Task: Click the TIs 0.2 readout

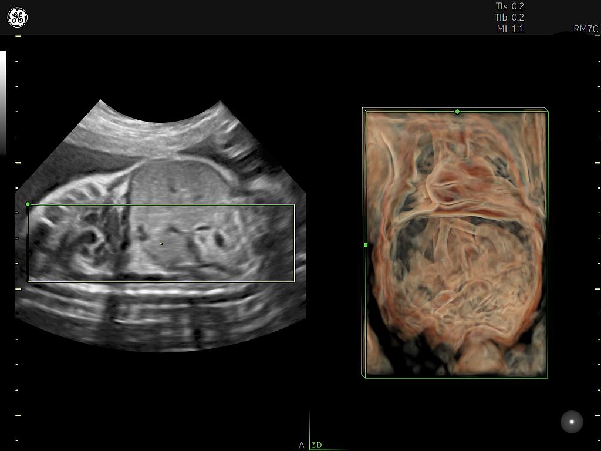Action: tap(510, 6)
